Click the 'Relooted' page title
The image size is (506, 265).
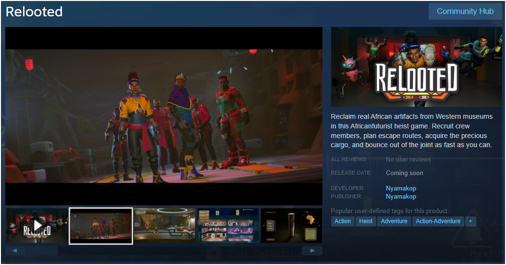point(34,12)
